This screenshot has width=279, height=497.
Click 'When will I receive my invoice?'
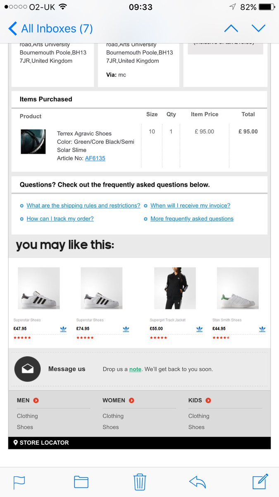click(x=190, y=205)
